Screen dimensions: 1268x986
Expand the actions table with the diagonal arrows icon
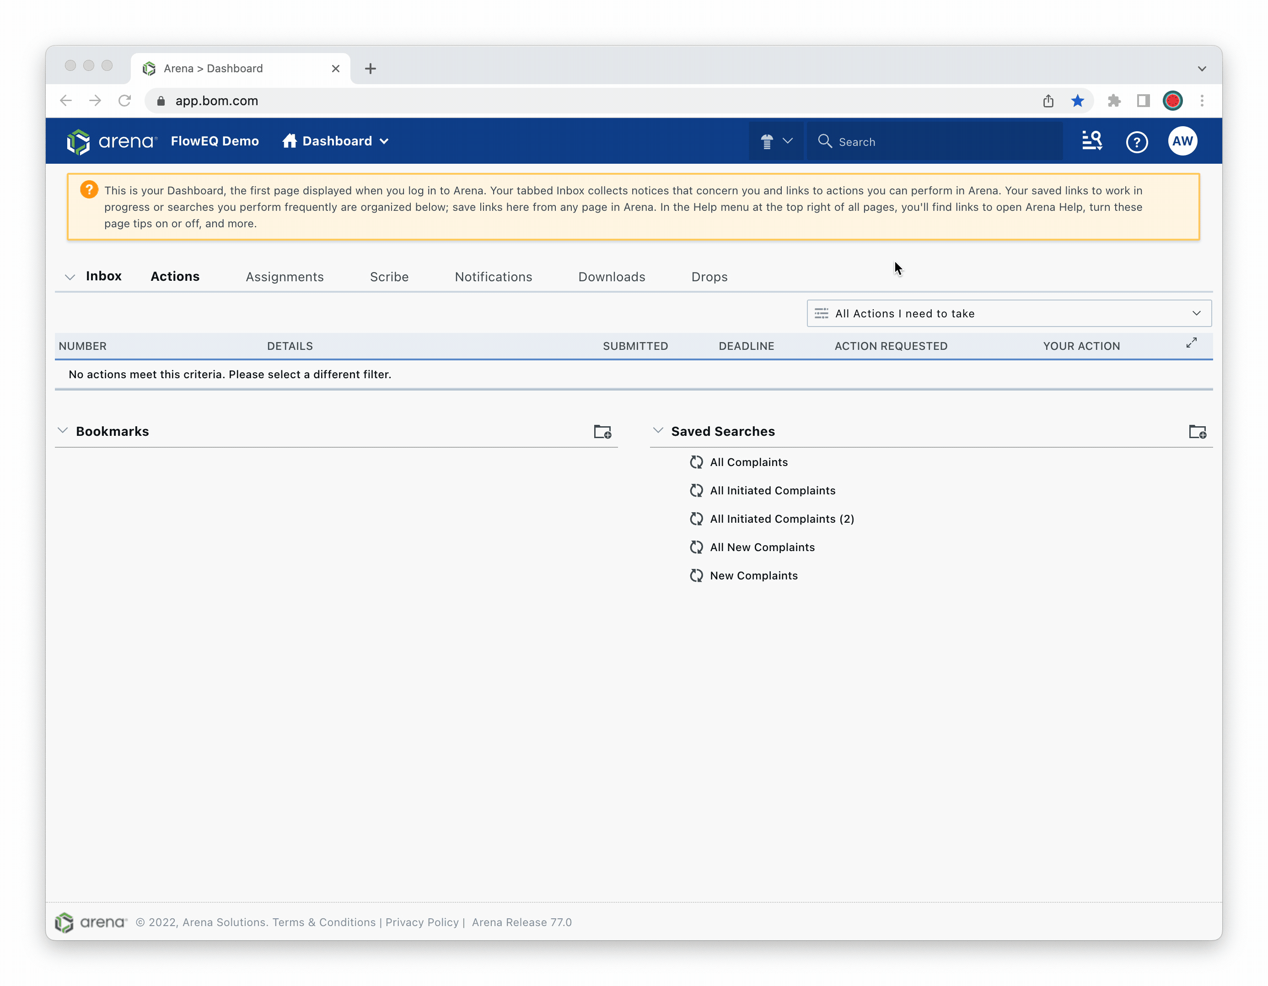tap(1191, 343)
